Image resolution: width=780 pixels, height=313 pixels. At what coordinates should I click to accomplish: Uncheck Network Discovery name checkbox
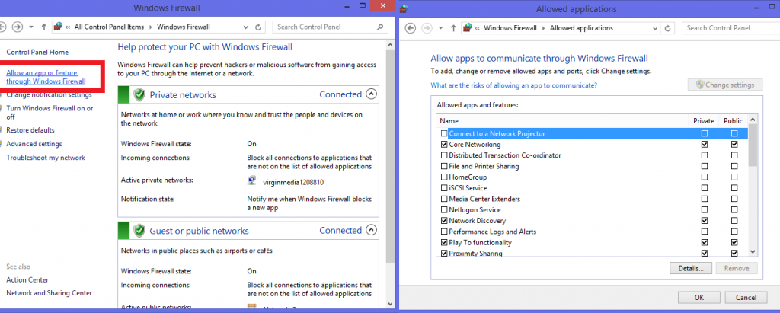(x=444, y=220)
